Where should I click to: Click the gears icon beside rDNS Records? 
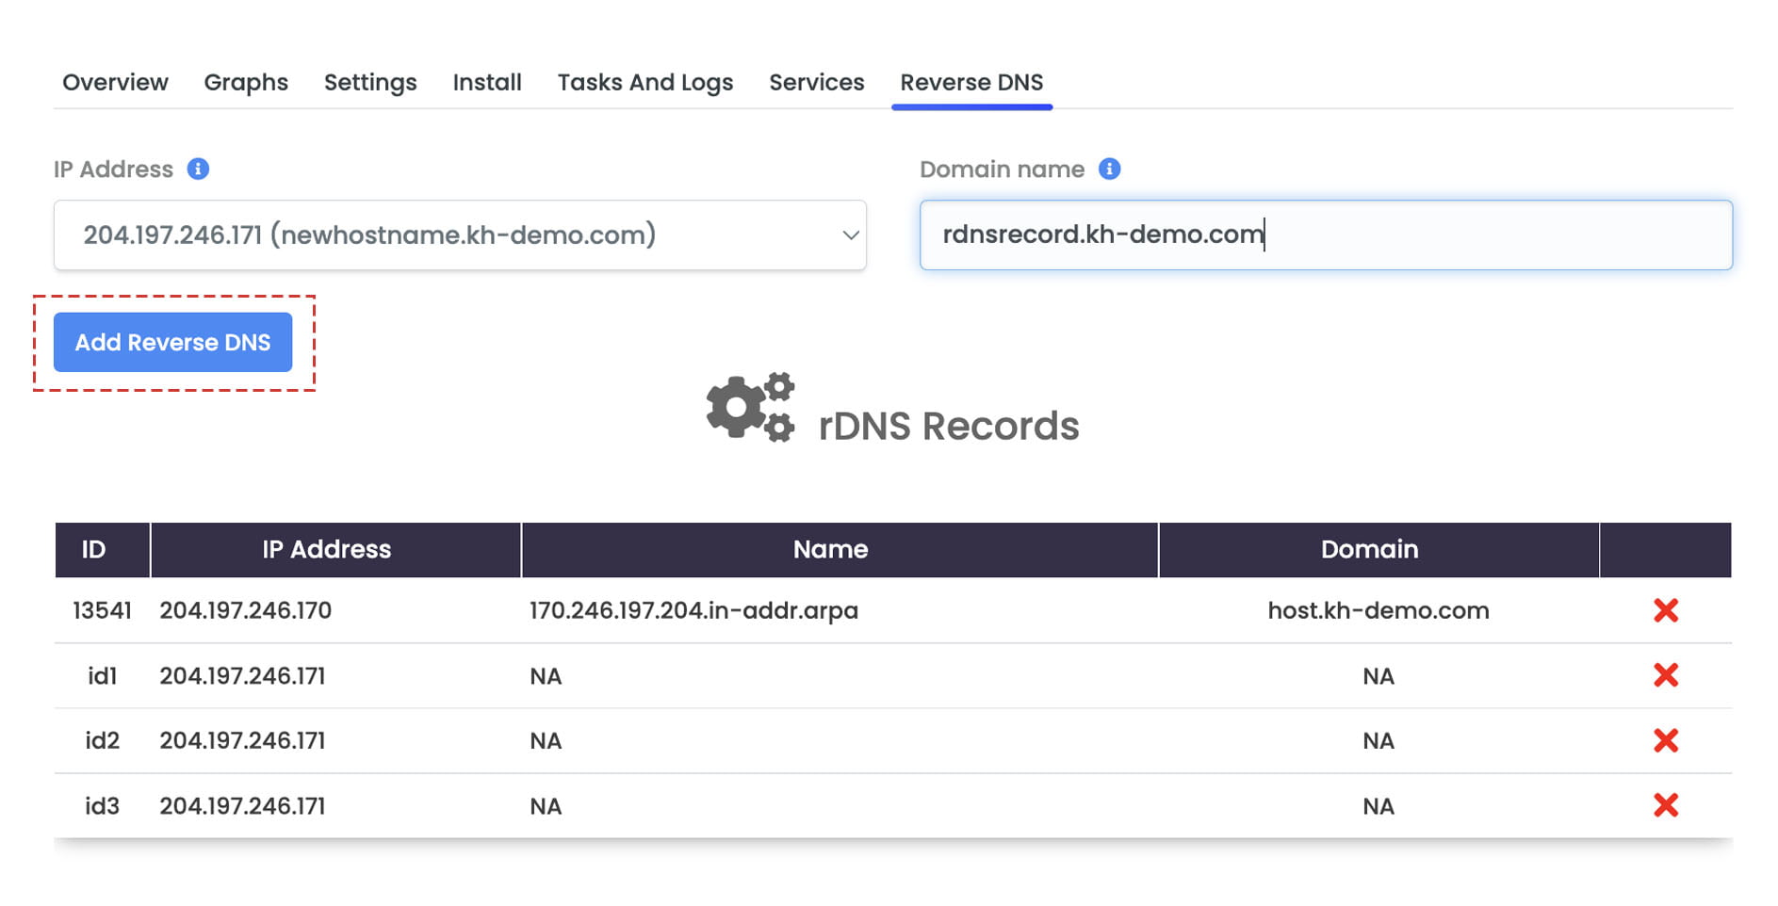749,407
